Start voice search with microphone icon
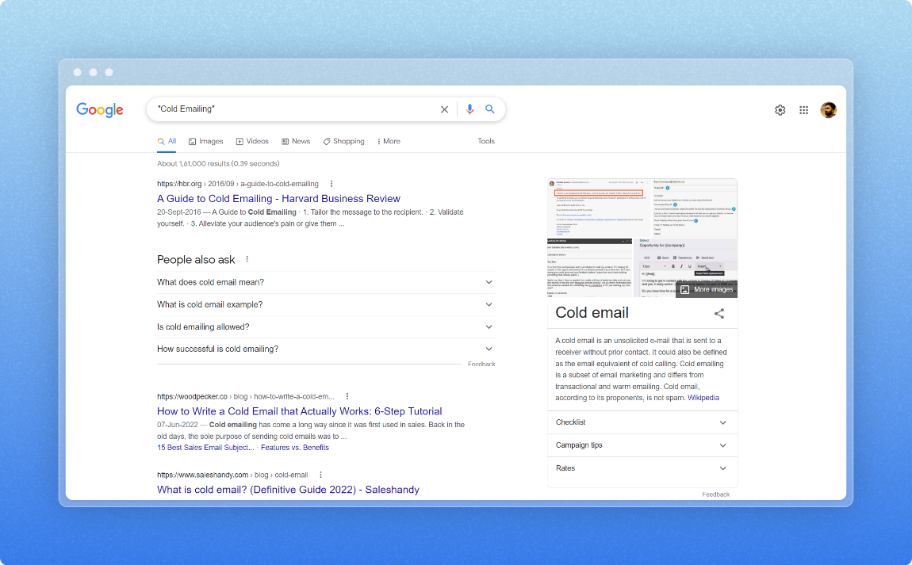 point(469,109)
